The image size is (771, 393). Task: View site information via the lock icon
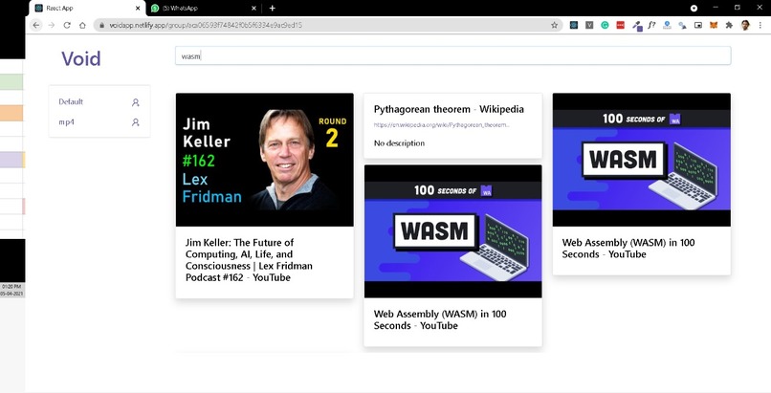(101, 25)
